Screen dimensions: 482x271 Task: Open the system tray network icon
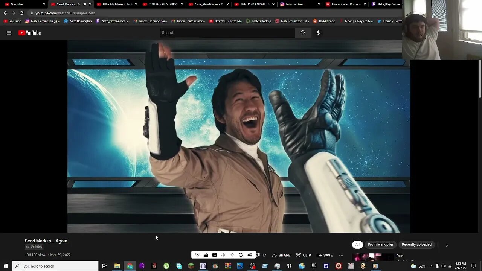click(x=450, y=266)
